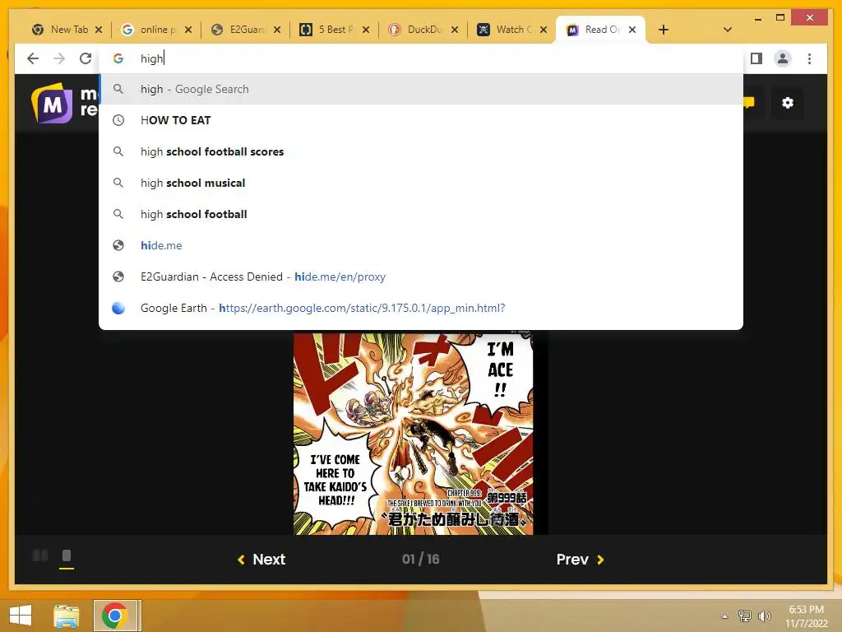Show hidden system tray icons arrow
The image size is (842, 632).
click(x=725, y=616)
